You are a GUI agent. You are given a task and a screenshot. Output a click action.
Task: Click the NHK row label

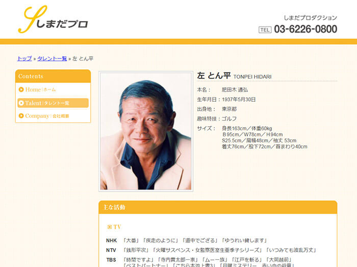coord(111,241)
